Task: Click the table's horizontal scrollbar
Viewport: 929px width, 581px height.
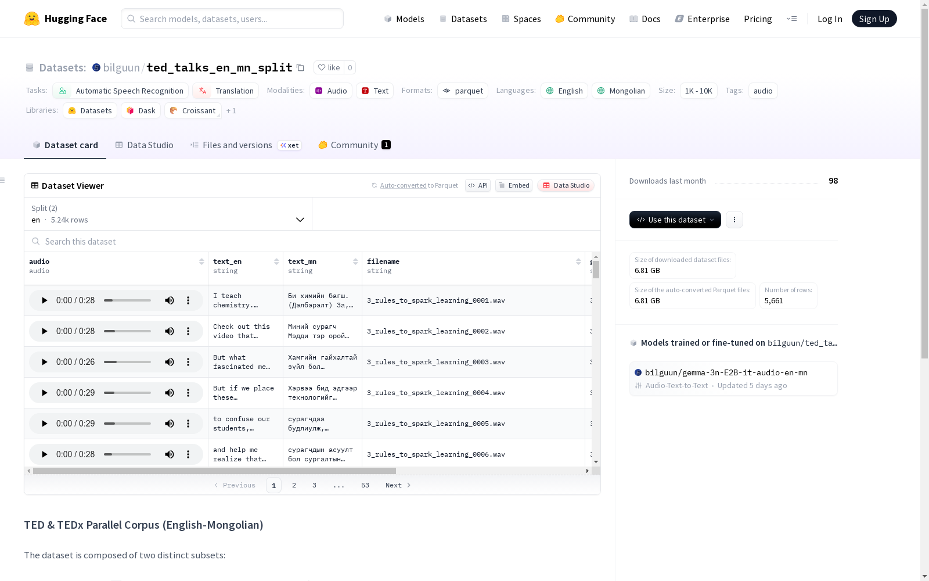Action: (214, 471)
